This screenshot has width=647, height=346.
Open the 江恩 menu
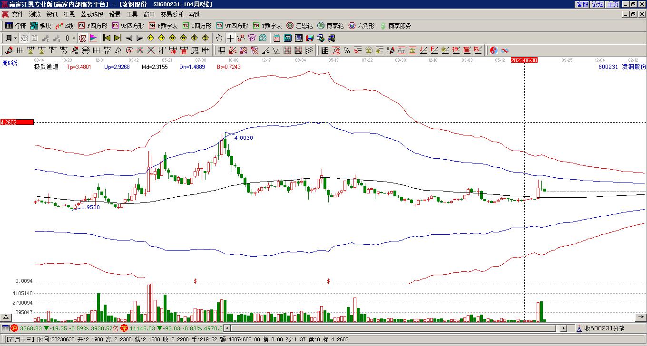click(69, 15)
